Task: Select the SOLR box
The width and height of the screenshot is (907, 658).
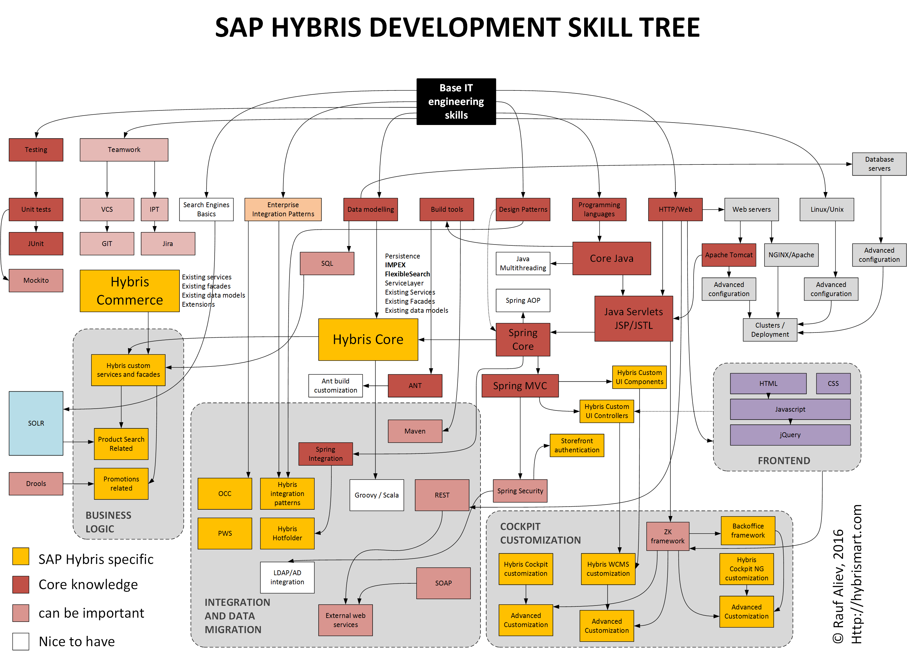Action: coord(35,423)
